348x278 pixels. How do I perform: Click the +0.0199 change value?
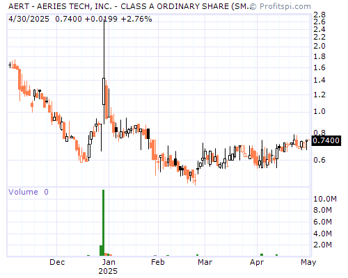[101, 19]
